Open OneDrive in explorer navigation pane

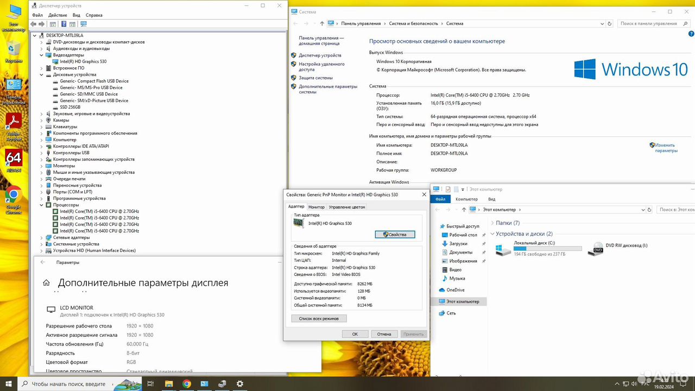click(x=455, y=290)
